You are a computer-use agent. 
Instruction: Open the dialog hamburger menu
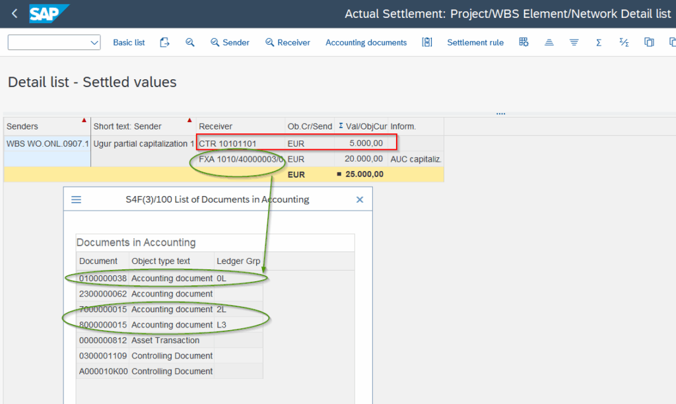click(77, 199)
